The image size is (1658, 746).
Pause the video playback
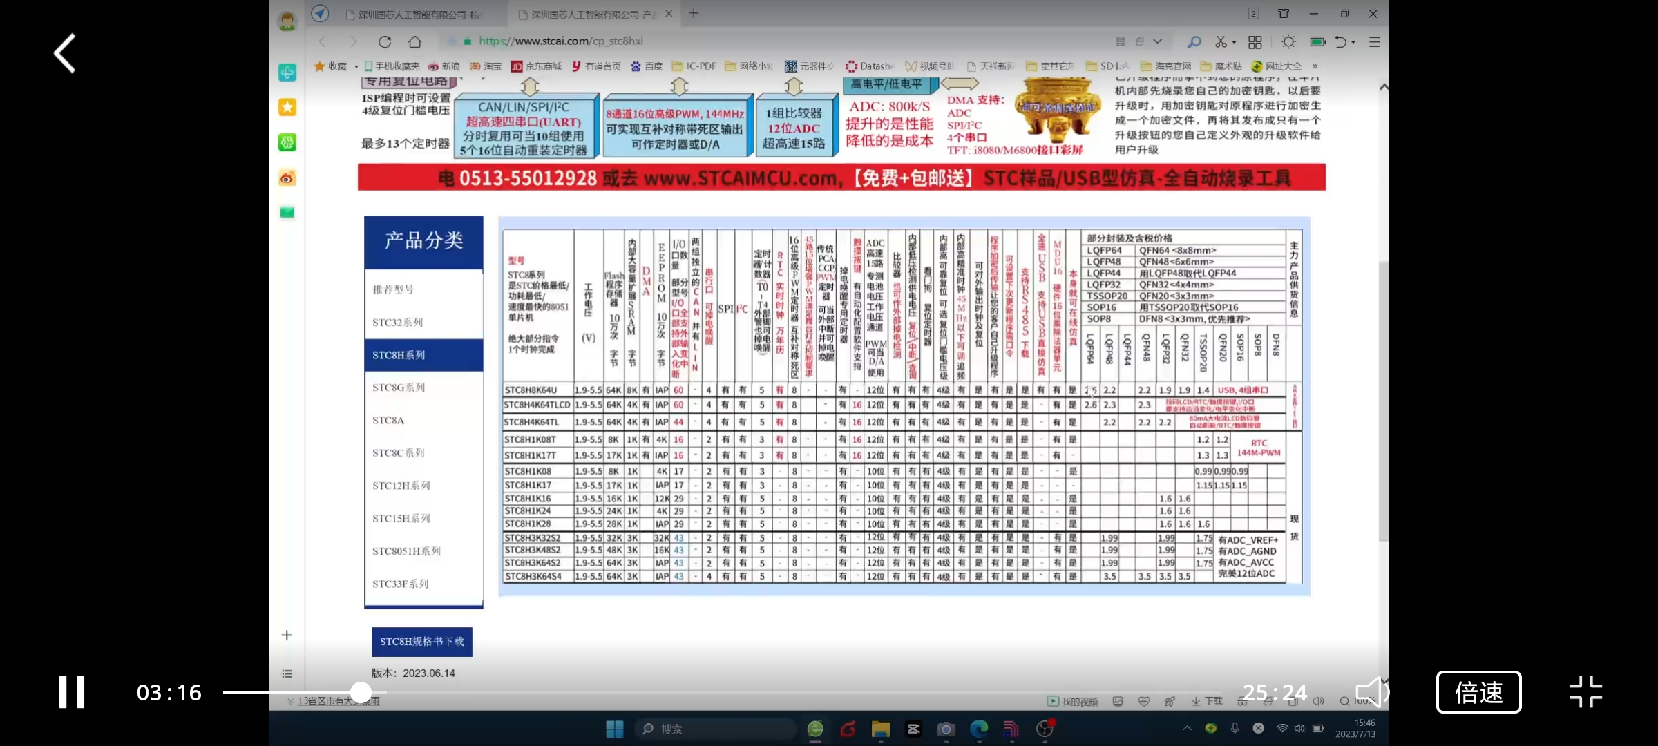click(72, 692)
